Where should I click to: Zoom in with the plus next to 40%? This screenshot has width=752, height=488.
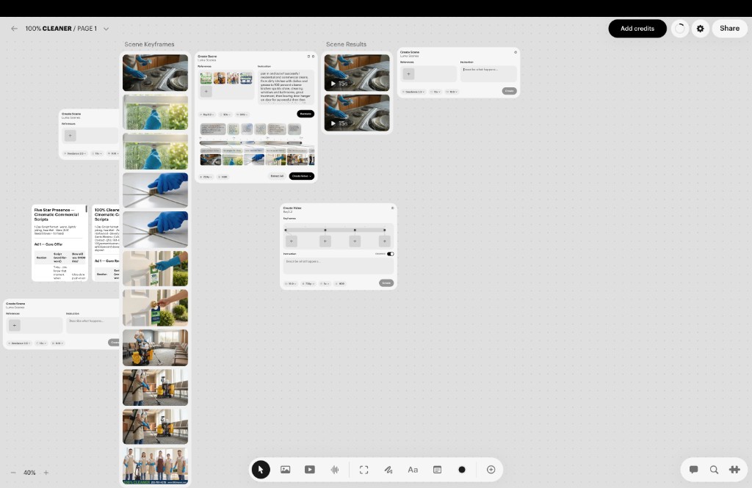tap(46, 473)
